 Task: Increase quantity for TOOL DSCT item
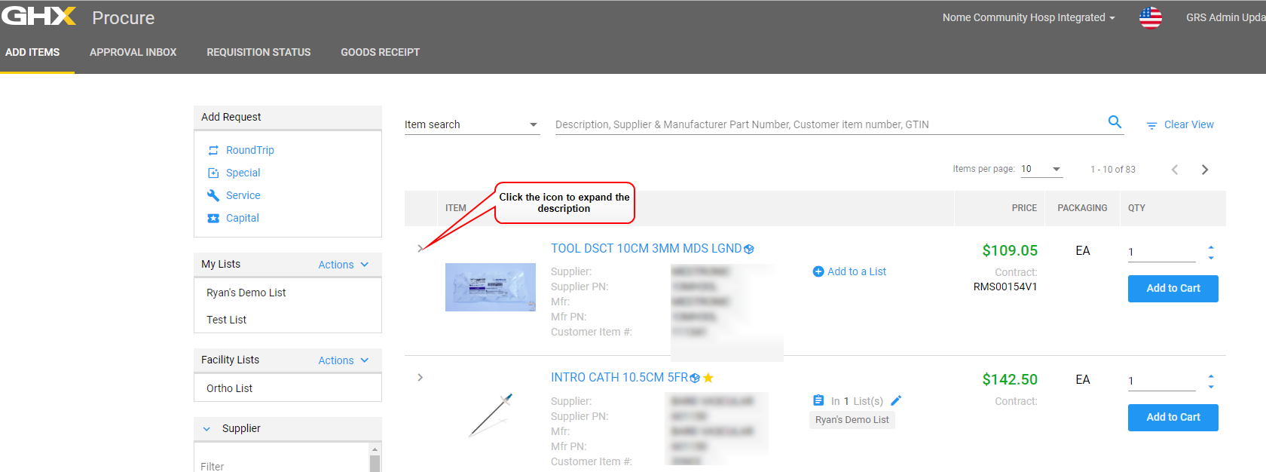coord(1211,247)
